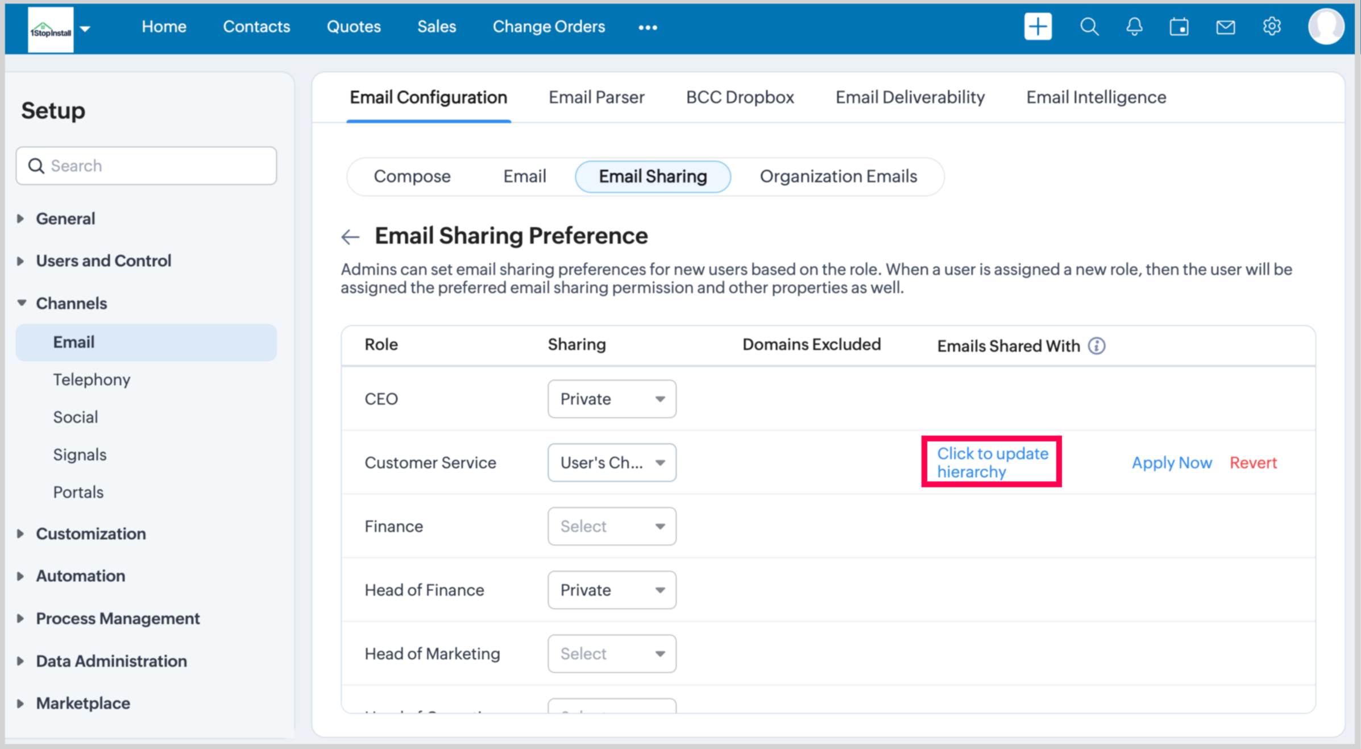Select the Organization Emails sub-tab
Screen dimensions: 1361x749
pyautogui.click(x=838, y=176)
